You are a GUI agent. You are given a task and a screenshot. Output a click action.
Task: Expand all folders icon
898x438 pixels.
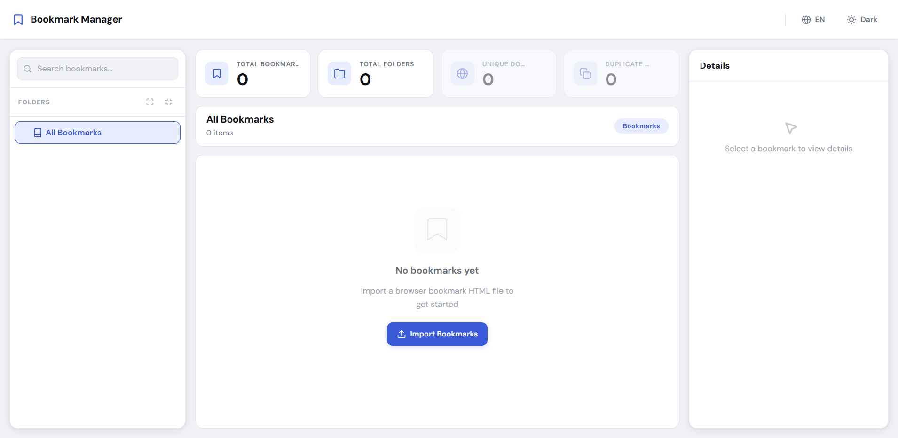tap(150, 102)
